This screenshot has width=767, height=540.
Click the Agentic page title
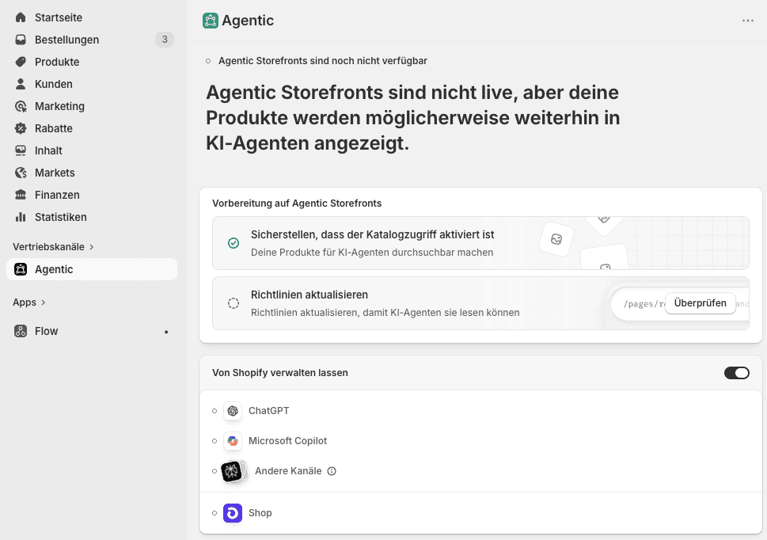point(248,21)
